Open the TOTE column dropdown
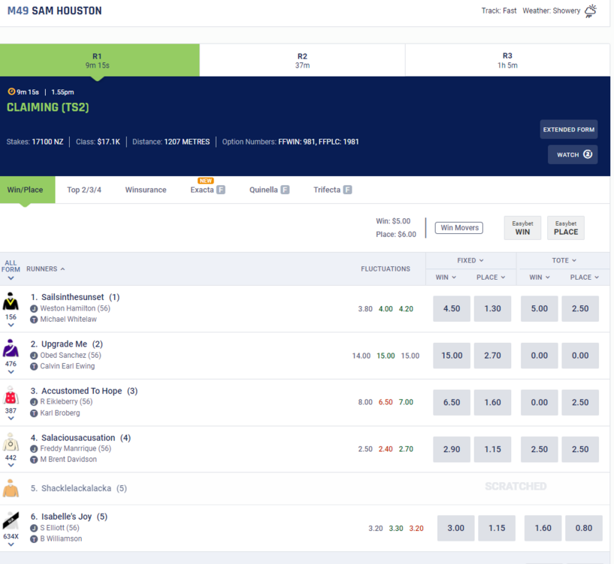This screenshot has width=614, height=564. pyautogui.click(x=563, y=260)
